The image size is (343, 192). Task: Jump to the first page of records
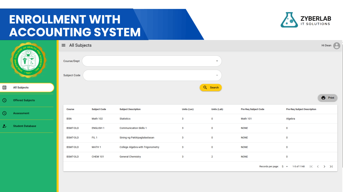point(311,167)
